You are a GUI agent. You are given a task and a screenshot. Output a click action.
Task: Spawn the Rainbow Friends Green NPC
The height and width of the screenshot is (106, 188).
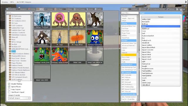(42, 56)
